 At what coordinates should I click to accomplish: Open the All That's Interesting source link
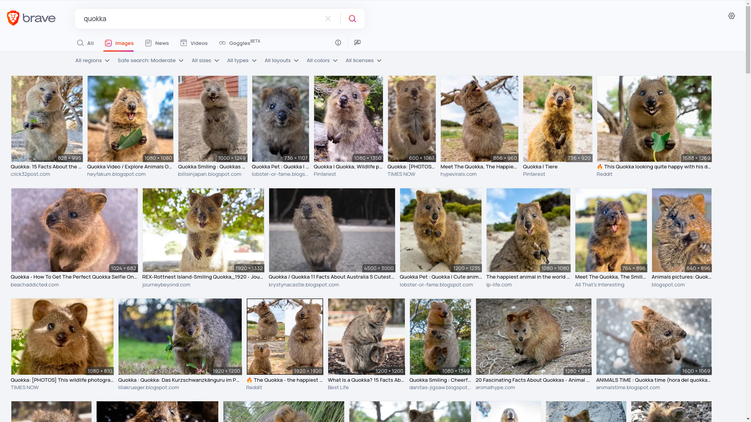click(600, 285)
